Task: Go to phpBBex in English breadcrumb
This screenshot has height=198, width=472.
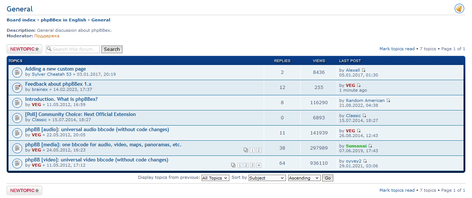Action: 63,20
